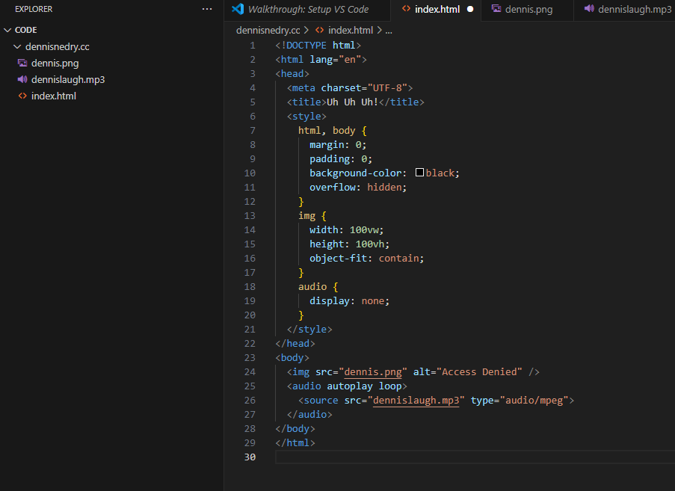
Task: Open the black background-color swatch picker
Action: pos(419,173)
